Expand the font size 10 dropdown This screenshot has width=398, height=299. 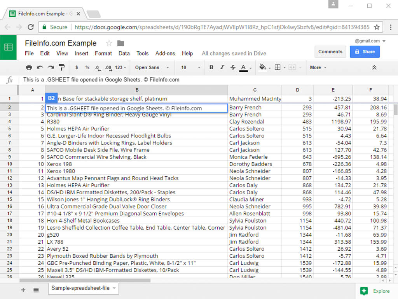[190, 67]
